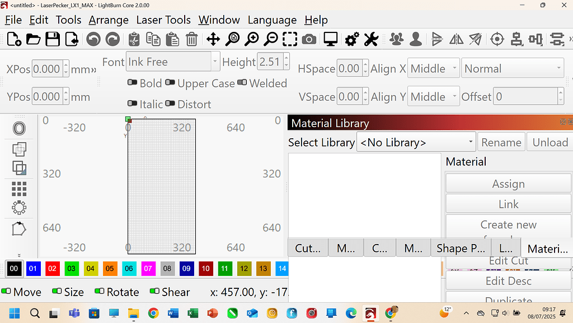Select the Offset Shapes tool

tap(19, 128)
